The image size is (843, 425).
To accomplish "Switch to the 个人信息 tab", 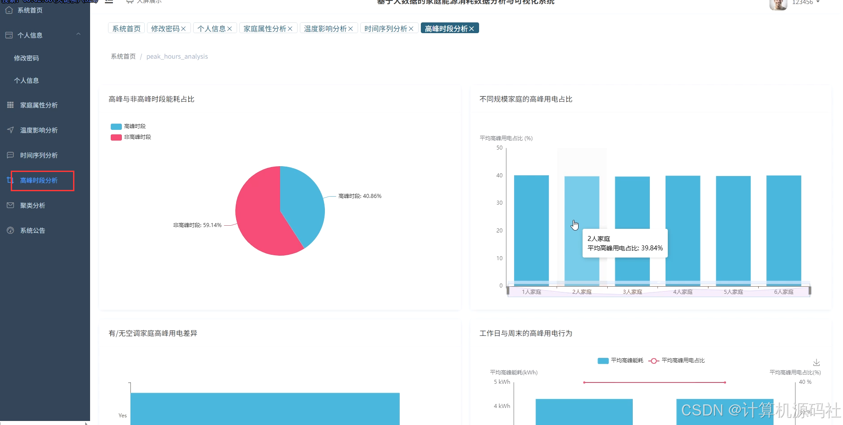I will click(212, 28).
